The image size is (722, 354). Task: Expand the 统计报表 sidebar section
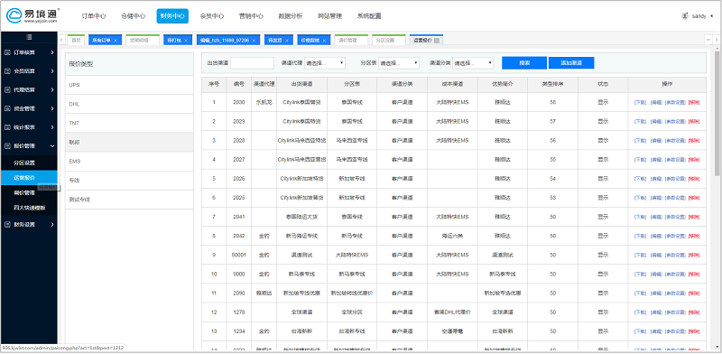[52, 127]
